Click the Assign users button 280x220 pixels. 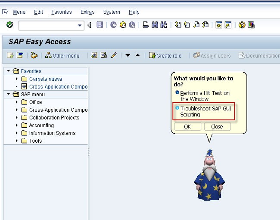coord(212,55)
